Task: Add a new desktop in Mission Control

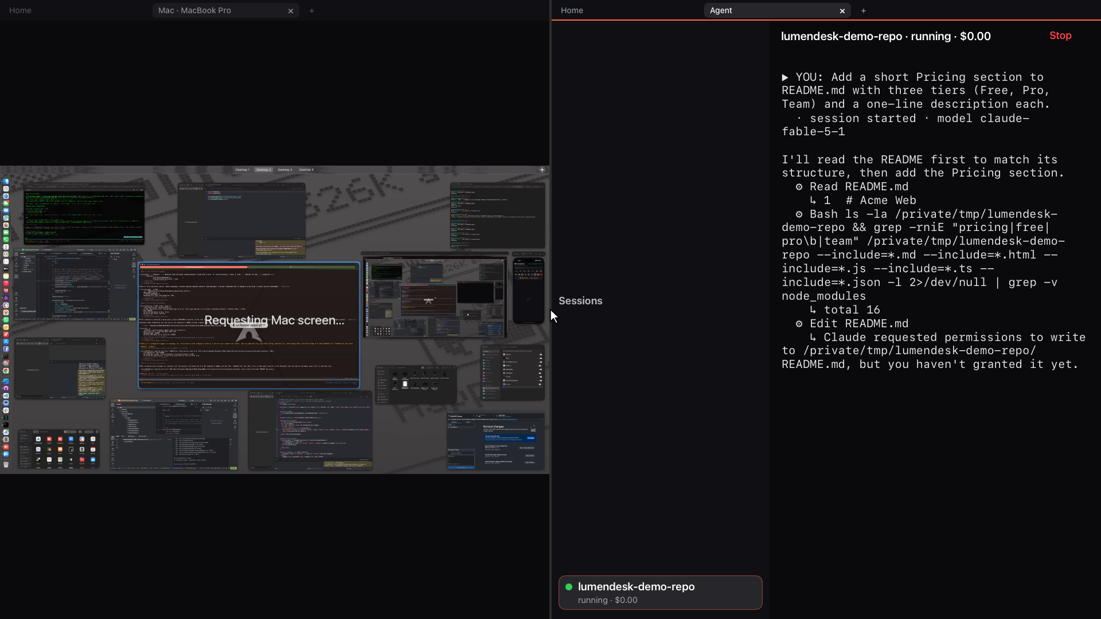Action: click(542, 170)
